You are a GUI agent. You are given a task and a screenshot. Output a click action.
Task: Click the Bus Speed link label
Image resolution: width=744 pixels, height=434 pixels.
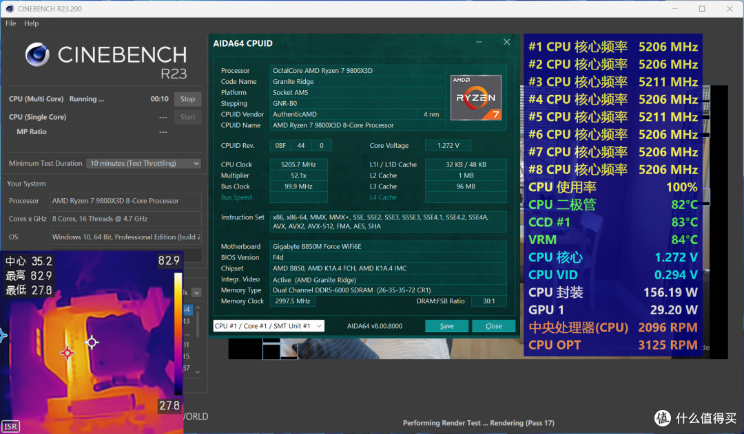[x=236, y=197]
